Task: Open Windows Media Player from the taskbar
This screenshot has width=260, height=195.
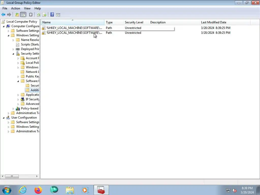Action: click(x=85, y=190)
